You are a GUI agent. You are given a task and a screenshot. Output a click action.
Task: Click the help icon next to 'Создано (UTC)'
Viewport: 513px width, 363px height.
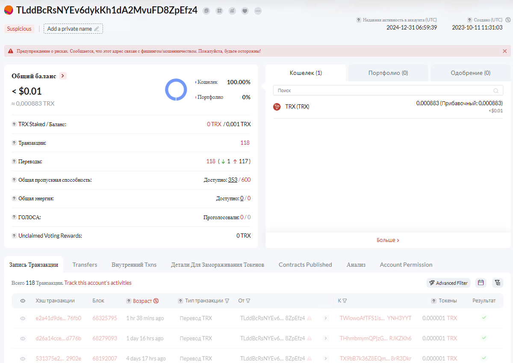470,20
